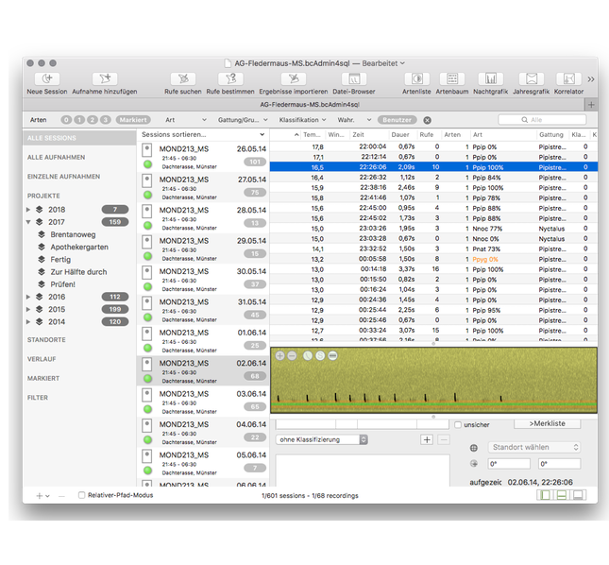The height and width of the screenshot is (565, 609).
Task: Open the Jahresgrafik view
Action: click(x=531, y=79)
